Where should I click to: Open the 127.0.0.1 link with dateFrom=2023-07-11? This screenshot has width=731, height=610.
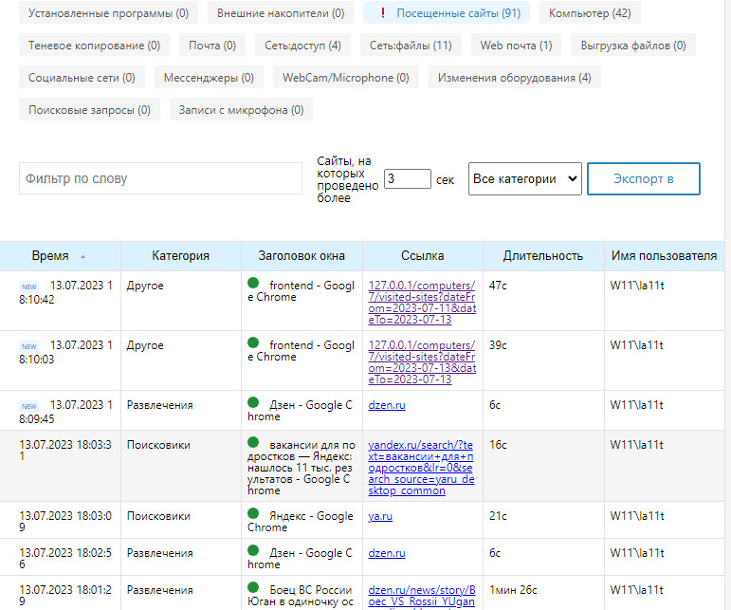coord(422,303)
